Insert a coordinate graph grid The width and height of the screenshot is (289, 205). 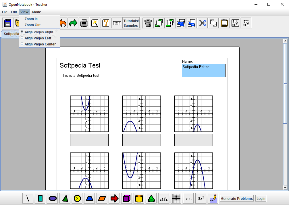pos(176,198)
